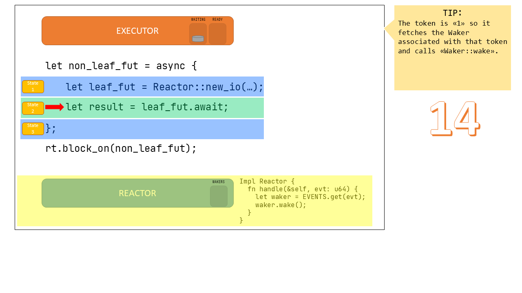Viewport: 522px width, 293px height.
Task: Click the EXECUTOR label
Action: click(137, 31)
